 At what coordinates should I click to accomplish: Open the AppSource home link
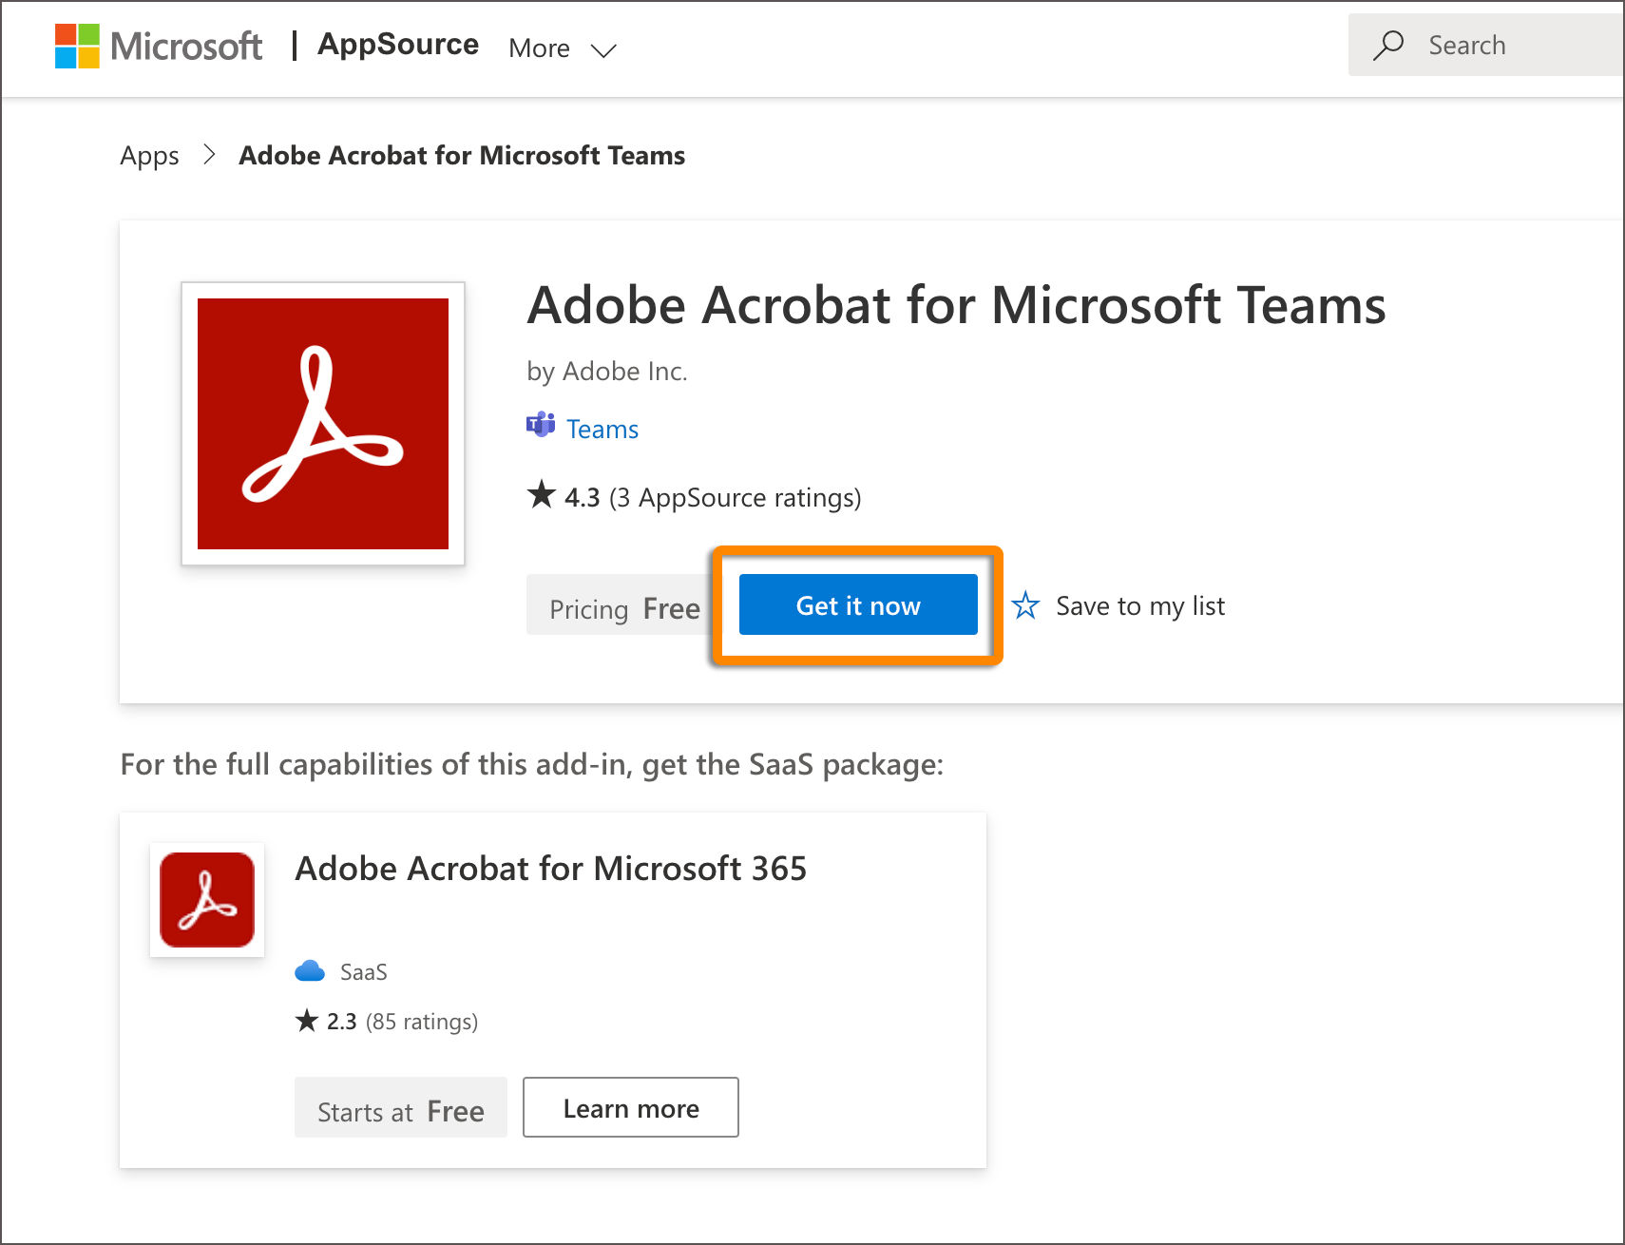tap(398, 45)
